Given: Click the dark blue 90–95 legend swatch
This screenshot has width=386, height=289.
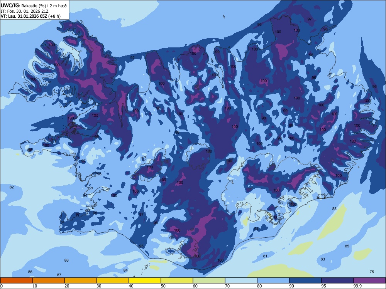Looking at the screenshot, I should (x=305, y=281).
